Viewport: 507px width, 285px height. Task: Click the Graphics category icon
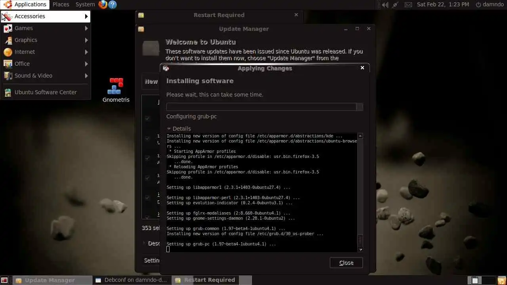click(x=8, y=40)
